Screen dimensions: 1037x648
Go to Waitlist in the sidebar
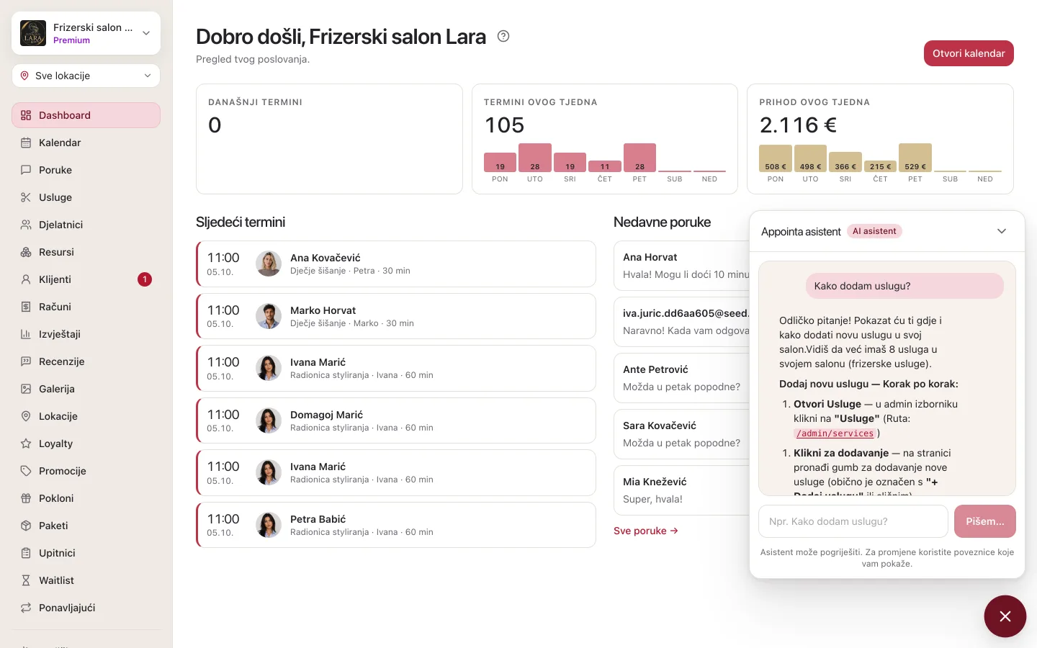[86, 580]
